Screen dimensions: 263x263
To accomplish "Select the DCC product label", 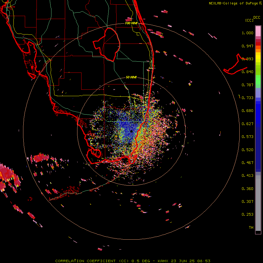I will click(257, 18).
